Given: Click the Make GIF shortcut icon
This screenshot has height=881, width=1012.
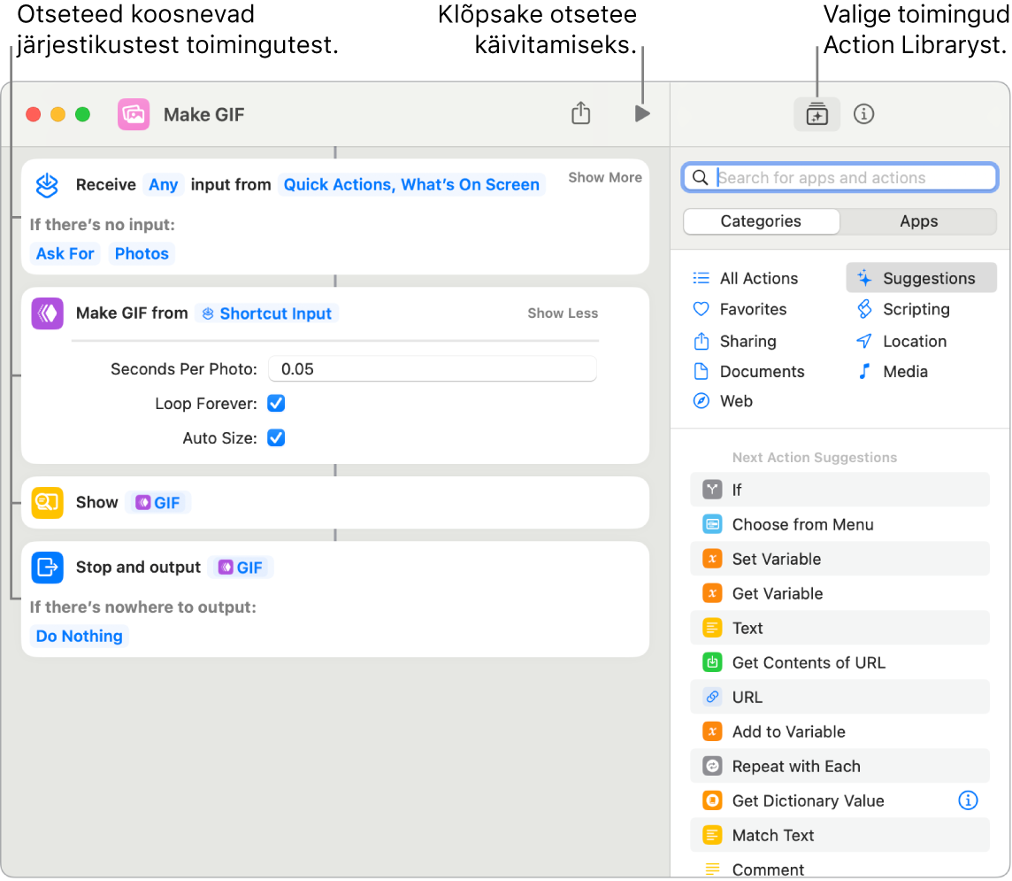Looking at the screenshot, I should (134, 114).
